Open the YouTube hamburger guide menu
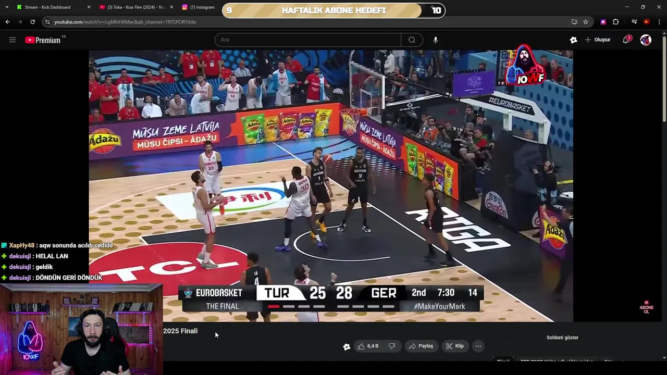The width and height of the screenshot is (667, 375). pos(13,40)
